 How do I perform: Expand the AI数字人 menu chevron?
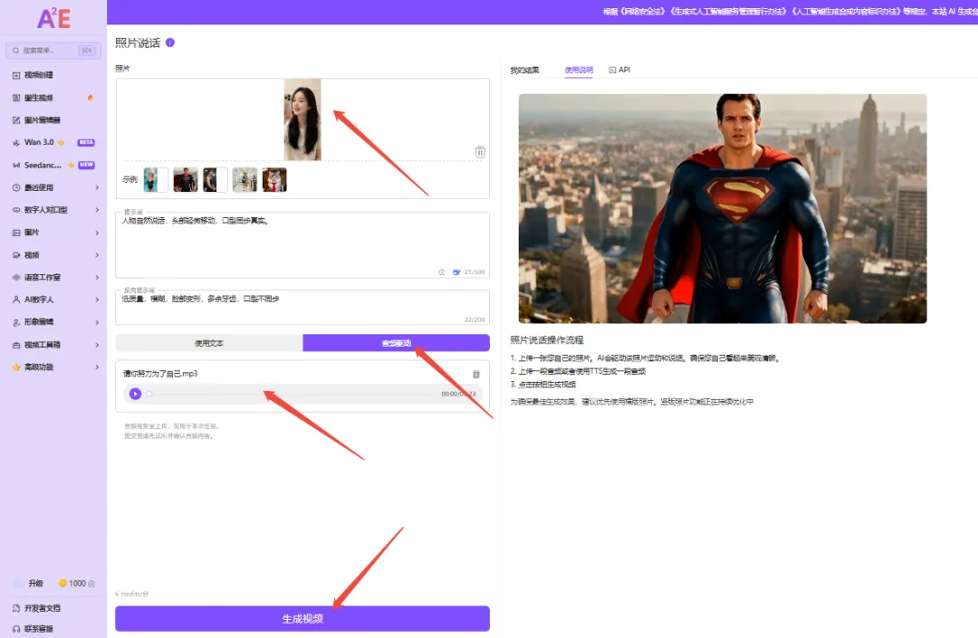click(x=97, y=300)
